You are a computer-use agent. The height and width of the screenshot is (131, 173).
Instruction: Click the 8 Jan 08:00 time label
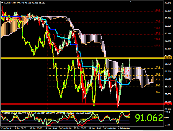21,128
